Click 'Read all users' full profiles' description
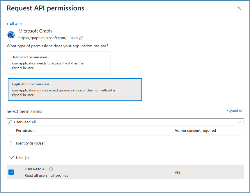Screen dimensions: 250x193 pyautogui.click(x=46, y=175)
